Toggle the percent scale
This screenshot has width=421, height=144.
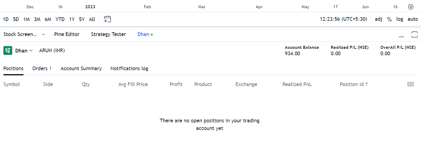coord(389,19)
